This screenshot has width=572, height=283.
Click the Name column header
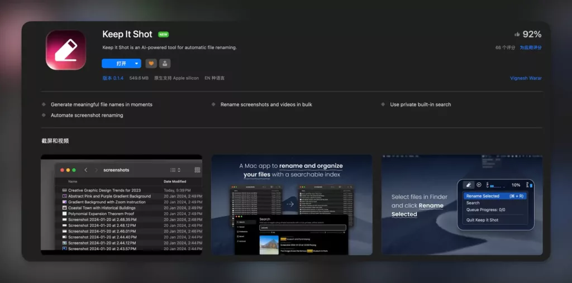(x=73, y=181)
